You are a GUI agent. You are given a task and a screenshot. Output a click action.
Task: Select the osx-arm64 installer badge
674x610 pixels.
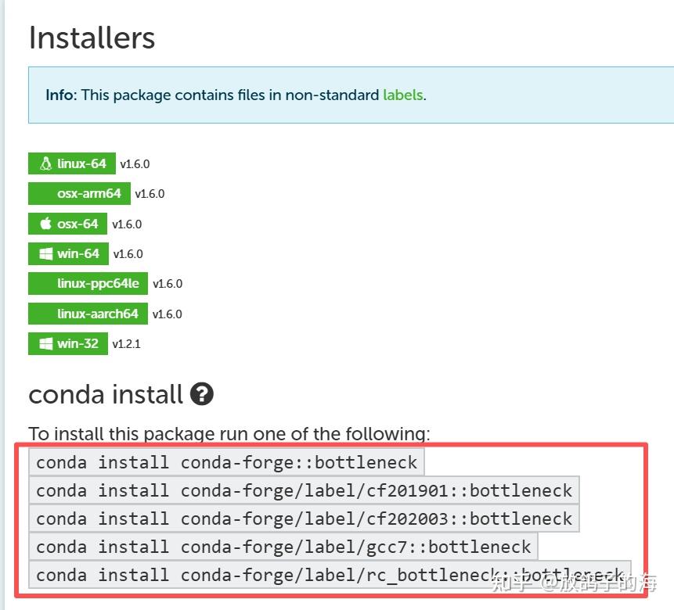tap(80, 194)
